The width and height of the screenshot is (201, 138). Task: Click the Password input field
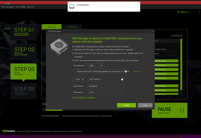(x=106, y=92)
